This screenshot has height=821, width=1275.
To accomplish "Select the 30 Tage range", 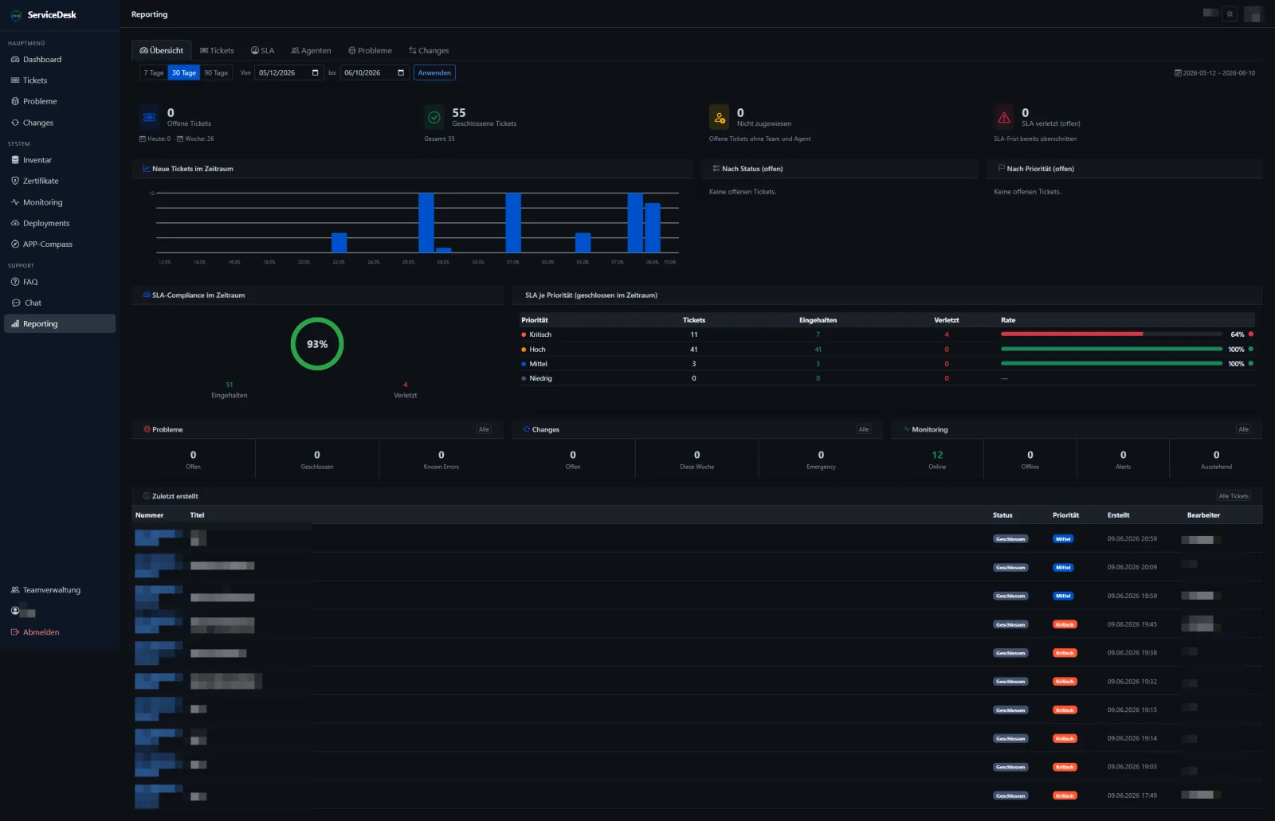I will pos(184,72).
